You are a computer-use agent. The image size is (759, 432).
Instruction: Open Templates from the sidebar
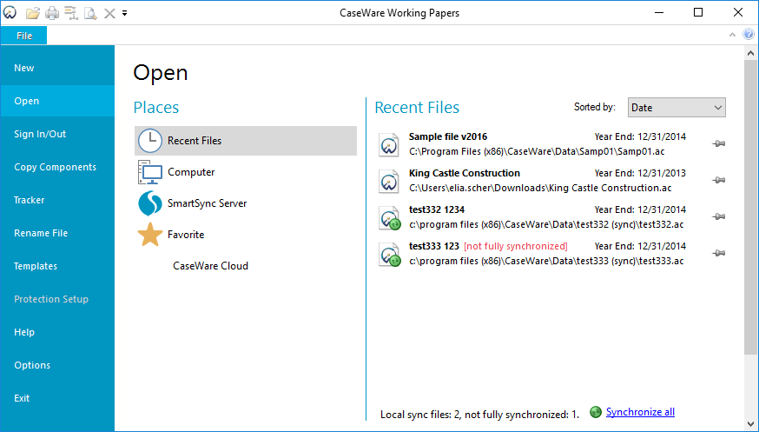pos(57,266)
